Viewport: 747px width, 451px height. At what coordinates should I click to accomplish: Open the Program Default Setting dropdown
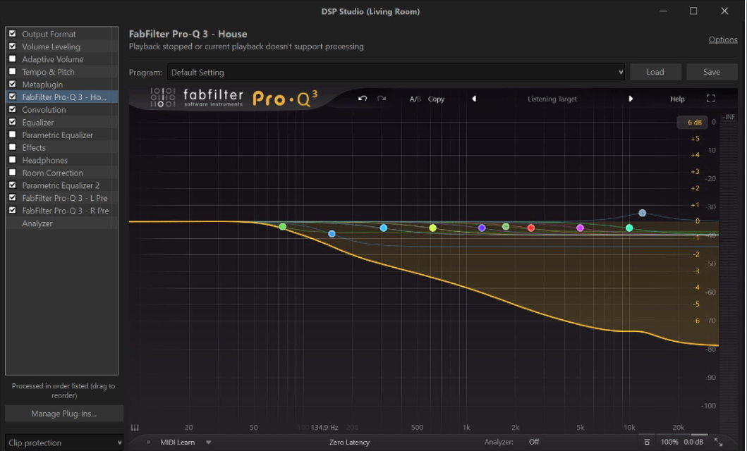(396, 73)
